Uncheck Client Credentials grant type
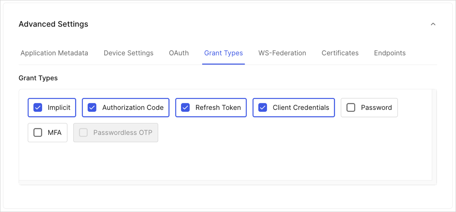 [263, 108]
